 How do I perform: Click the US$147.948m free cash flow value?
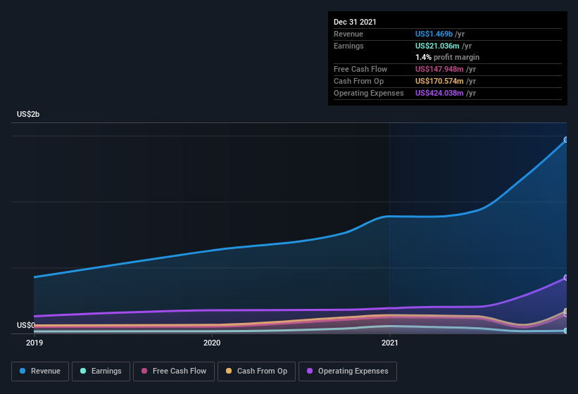tap(439, 69)
